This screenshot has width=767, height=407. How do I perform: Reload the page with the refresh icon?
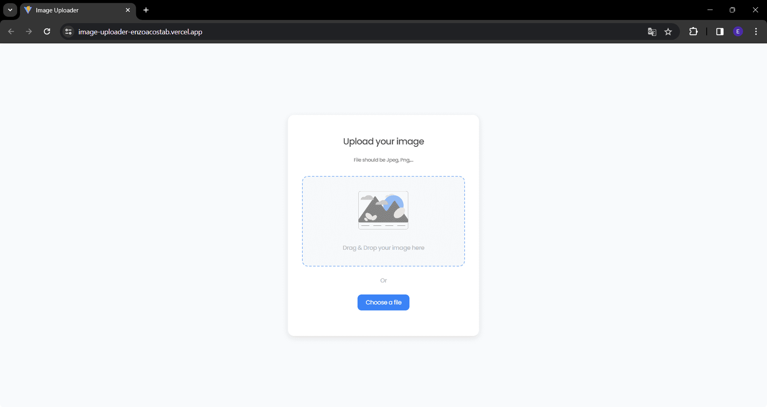tap(47, 32)
